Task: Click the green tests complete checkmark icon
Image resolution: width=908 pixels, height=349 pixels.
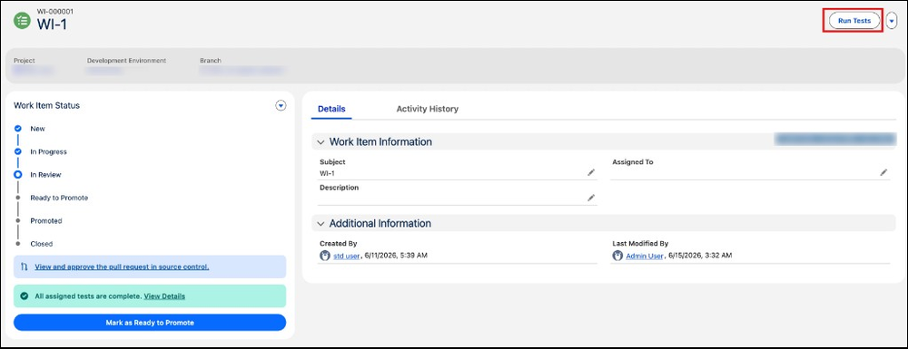Action: point(24,296)
